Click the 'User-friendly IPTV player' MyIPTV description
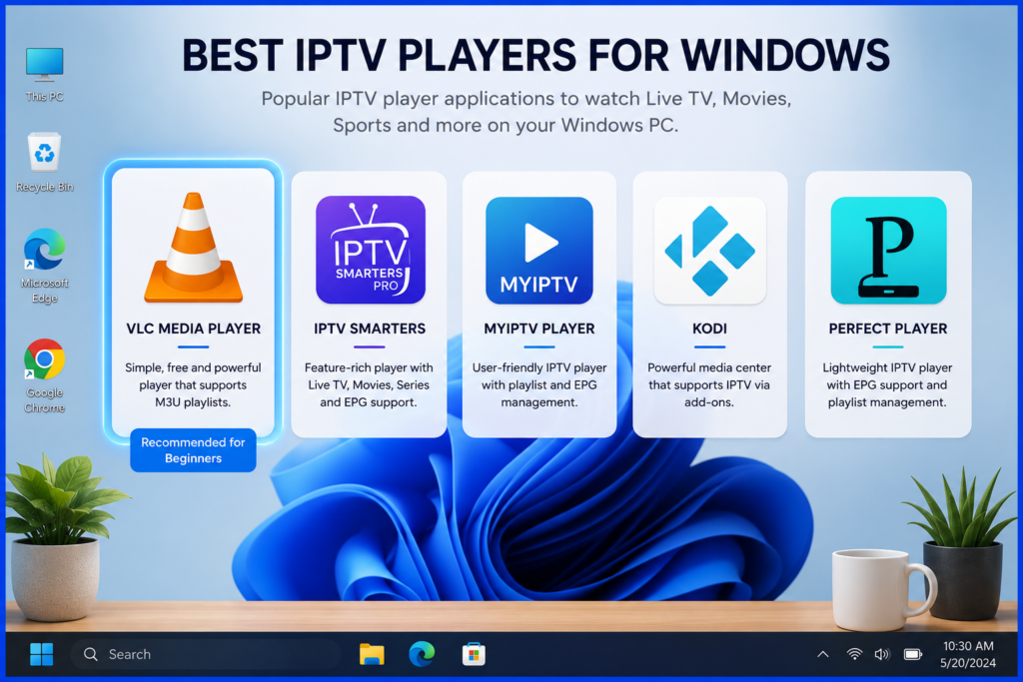The height and width of the screenshot is (682, 1023). point(539,384)
